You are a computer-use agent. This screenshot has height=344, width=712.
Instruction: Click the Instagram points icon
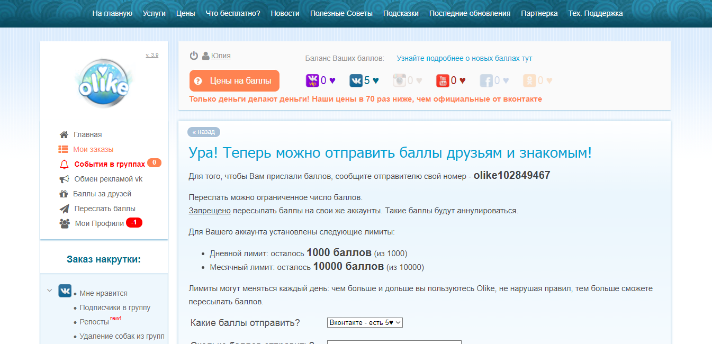tap(399, 80)
